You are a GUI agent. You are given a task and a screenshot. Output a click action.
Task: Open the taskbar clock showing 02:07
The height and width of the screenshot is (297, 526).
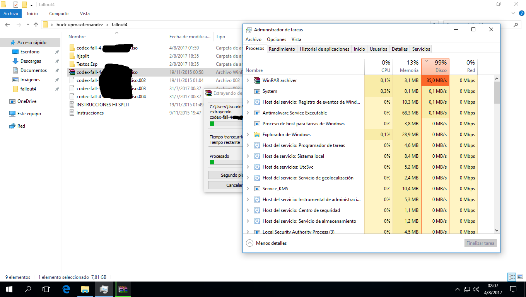493,289
